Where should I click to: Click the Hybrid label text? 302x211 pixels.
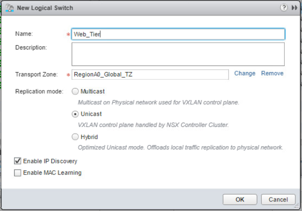[89, 137]
